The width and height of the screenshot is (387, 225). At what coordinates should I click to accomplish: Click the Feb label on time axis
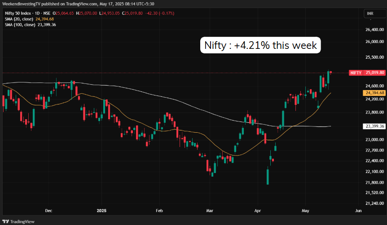(159, 211)
